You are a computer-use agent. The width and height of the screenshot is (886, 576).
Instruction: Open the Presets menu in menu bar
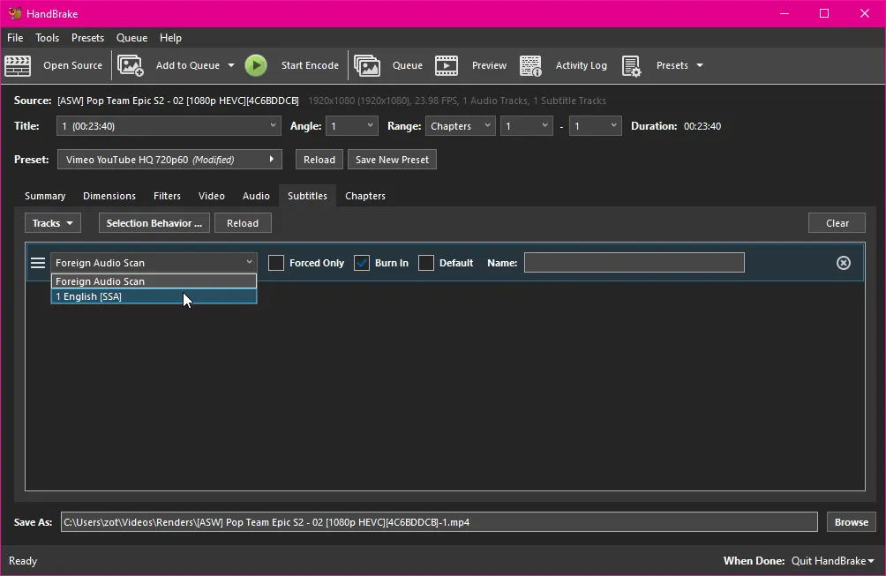(87, 38)
